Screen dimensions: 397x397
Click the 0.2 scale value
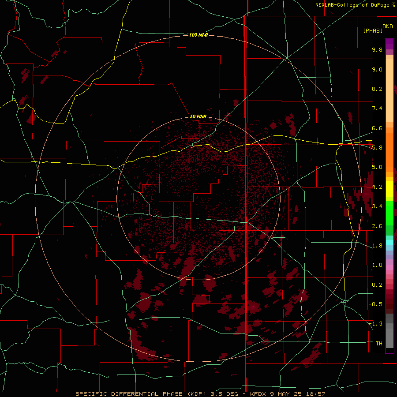pos(377,285)
